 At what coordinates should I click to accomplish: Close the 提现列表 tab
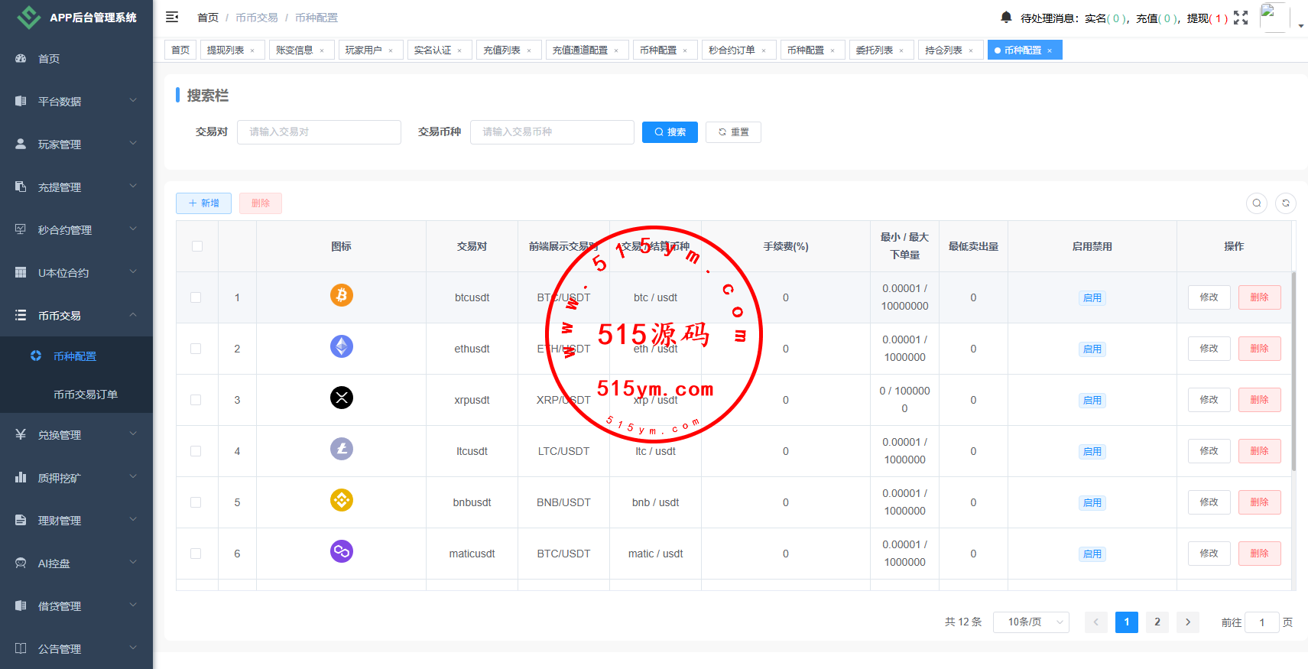[252, 50]
